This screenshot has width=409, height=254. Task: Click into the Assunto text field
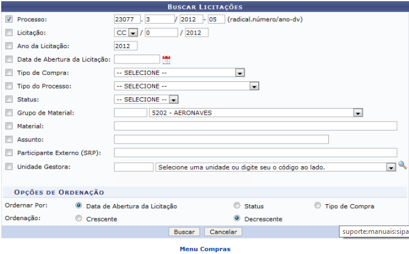pos(221,139)
